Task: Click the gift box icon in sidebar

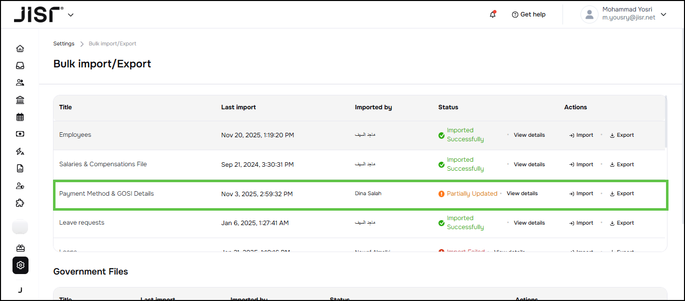Action: pyautogui.click(x=20, y=248)
